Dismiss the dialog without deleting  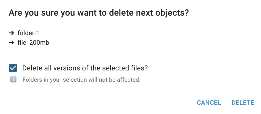click(209, 102)
